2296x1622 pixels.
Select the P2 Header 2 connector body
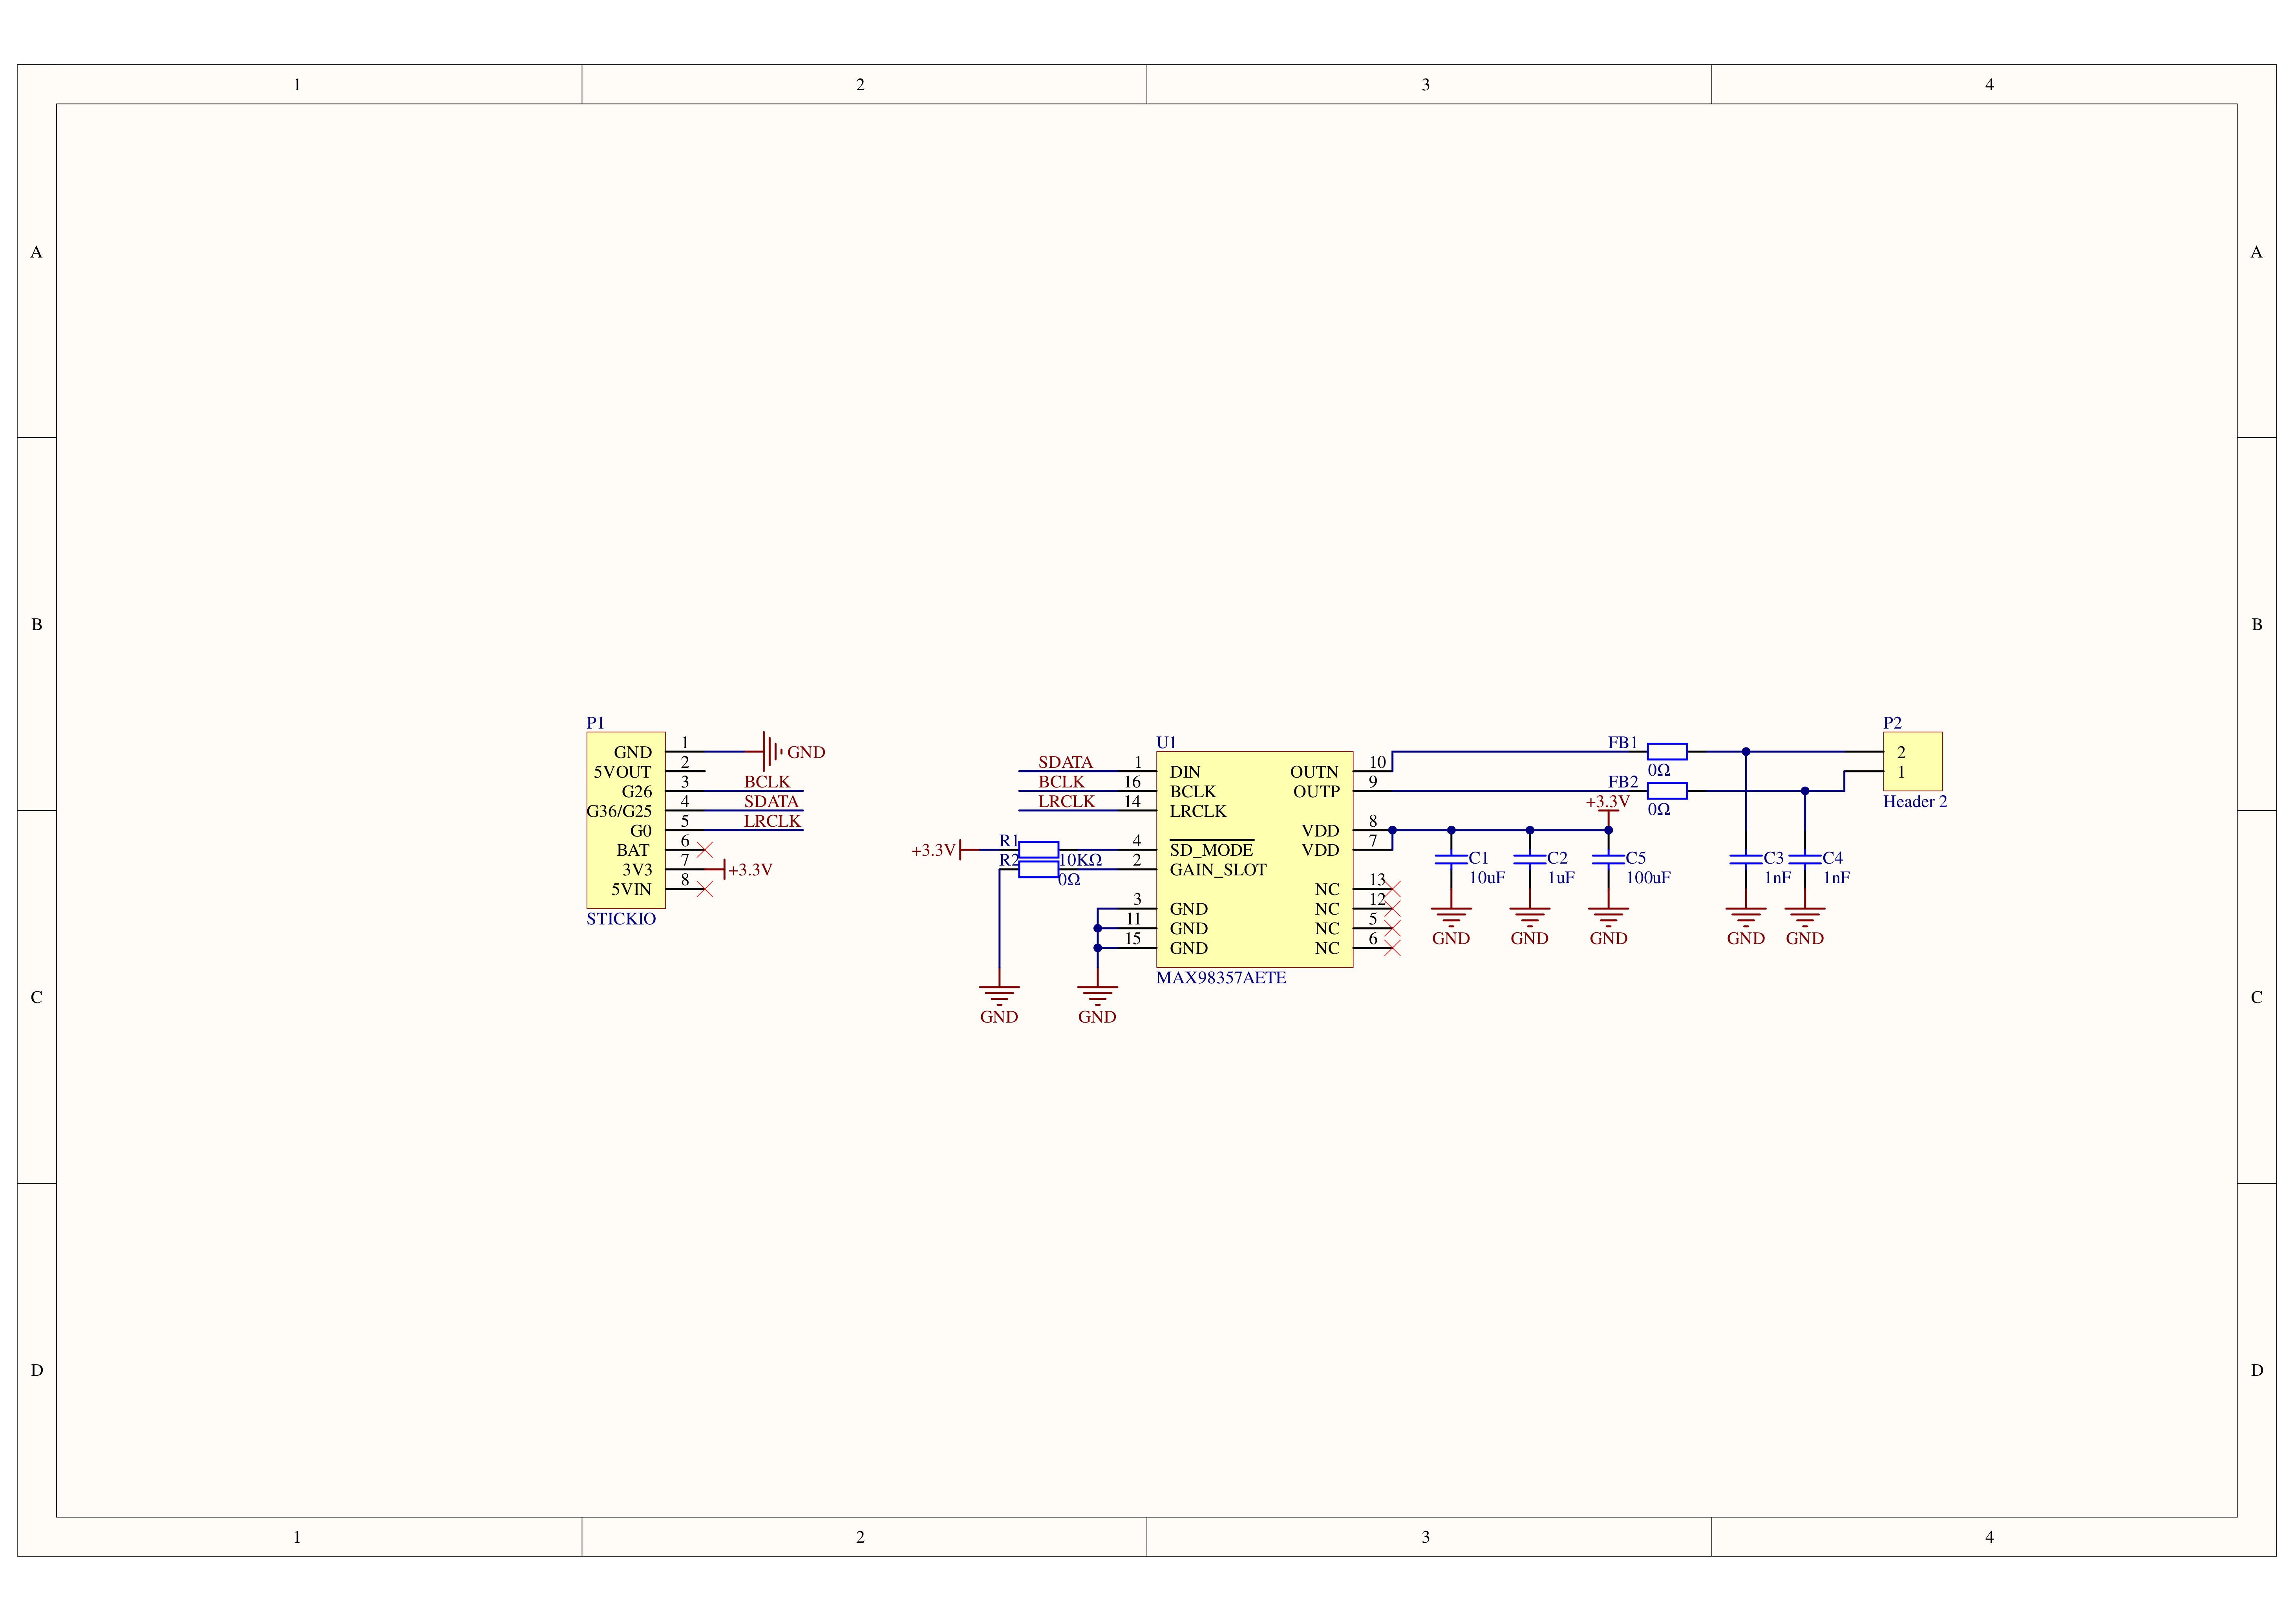pos(1913,761)
